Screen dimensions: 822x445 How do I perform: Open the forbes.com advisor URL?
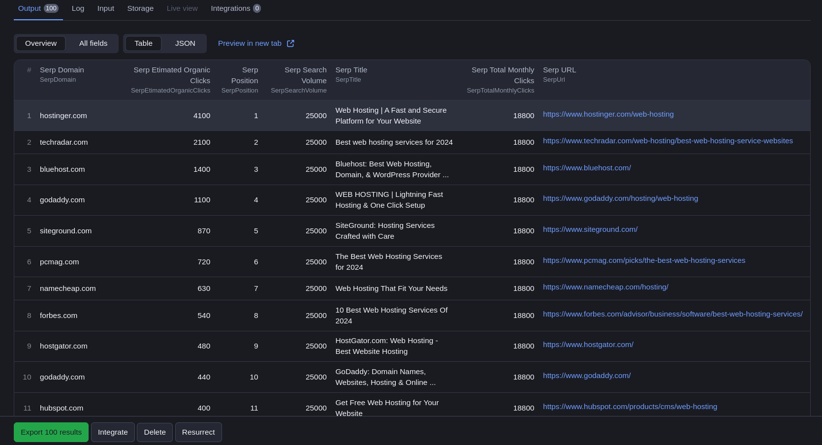[672, 314]
